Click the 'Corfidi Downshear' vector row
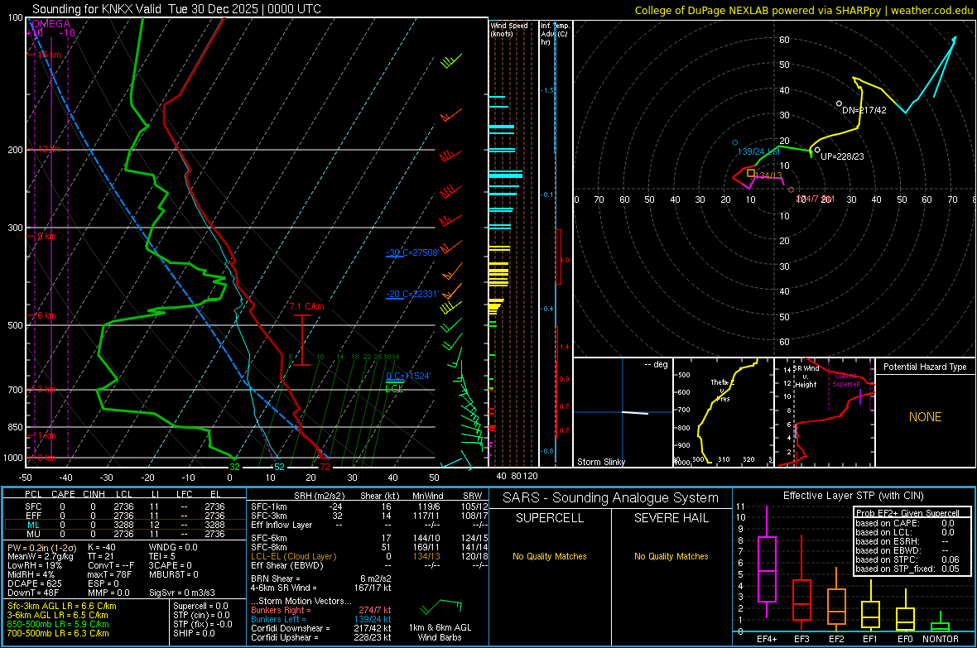 (x=321, y=628)
